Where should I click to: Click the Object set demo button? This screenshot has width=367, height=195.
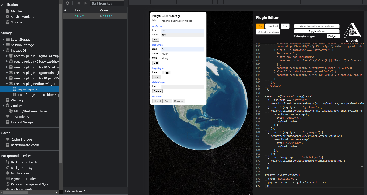tap(157, 101)
